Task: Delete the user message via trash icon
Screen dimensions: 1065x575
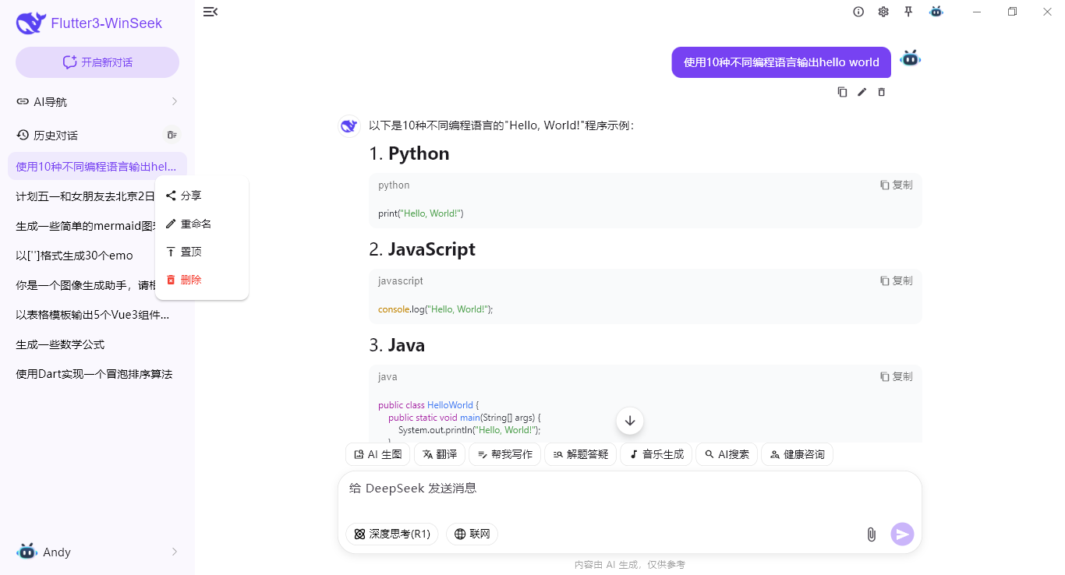Action: [881, 92]
